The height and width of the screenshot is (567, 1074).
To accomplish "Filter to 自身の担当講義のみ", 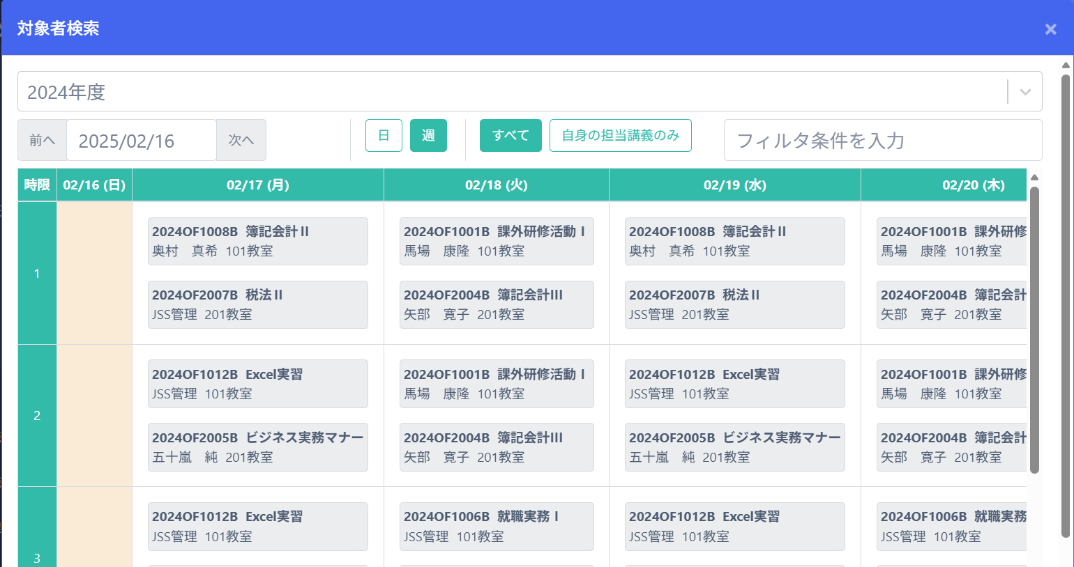I will [620, 135].
